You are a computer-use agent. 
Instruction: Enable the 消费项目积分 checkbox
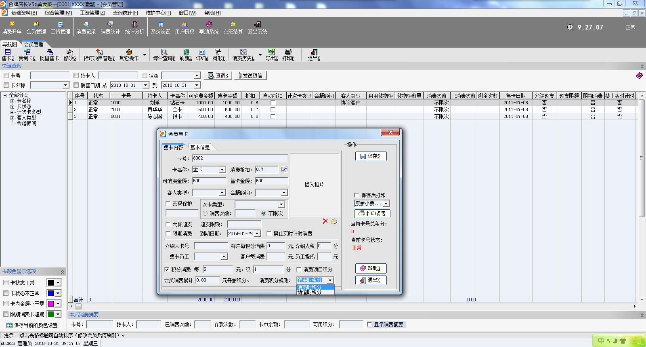(299, 269)
